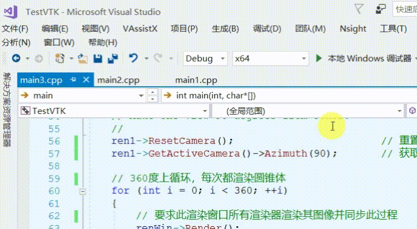Open the 文件(F) menu

point(15,29)
